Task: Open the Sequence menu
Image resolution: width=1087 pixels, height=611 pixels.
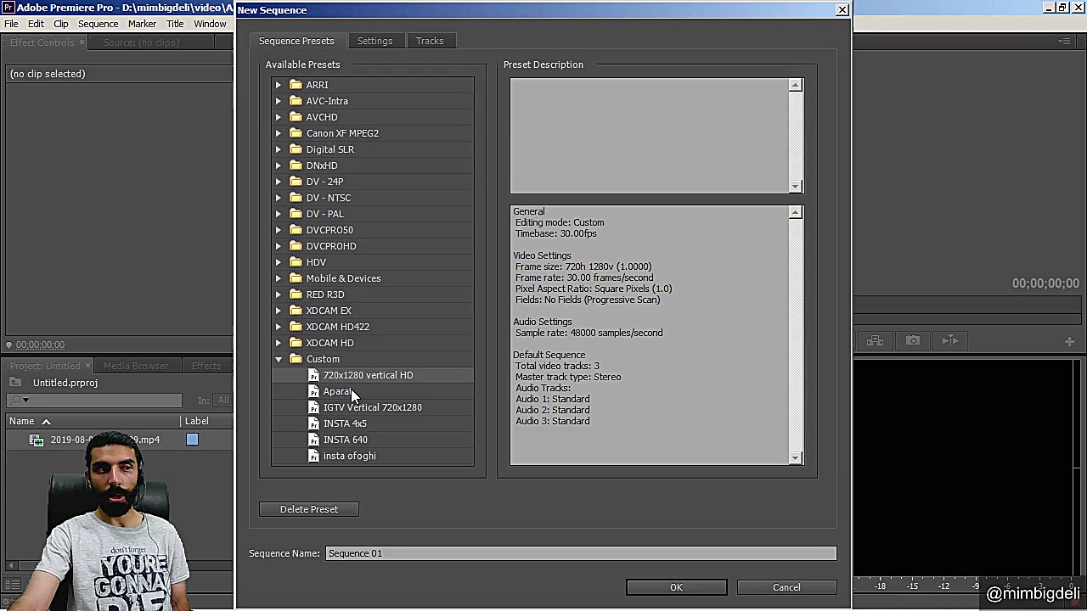Action: point(98,24)
